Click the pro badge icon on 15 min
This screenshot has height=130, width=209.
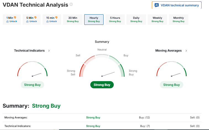coord(56,18)
